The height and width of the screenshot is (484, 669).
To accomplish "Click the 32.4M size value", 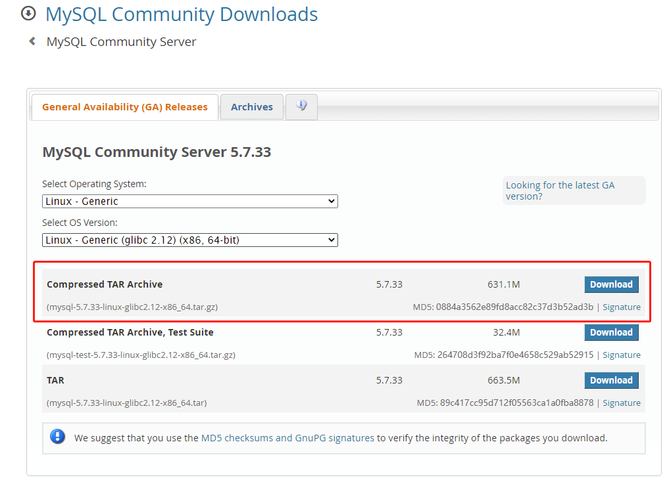I will click(507, 332).
